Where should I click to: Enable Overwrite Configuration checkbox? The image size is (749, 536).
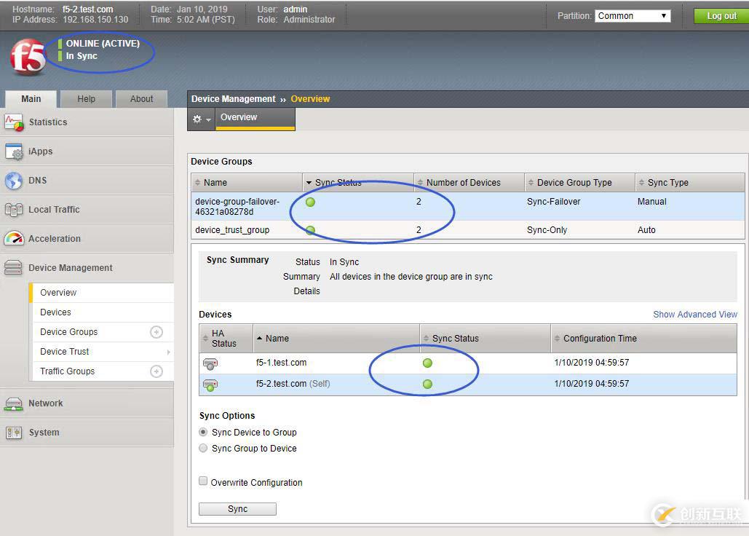[204, 482]
